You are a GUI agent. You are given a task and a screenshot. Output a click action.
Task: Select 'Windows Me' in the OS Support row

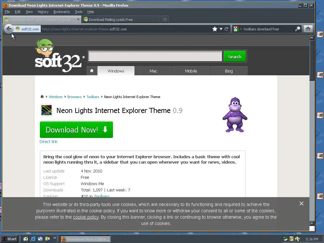click(x=92, y=184)
